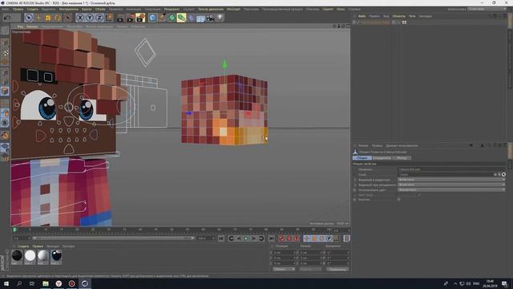513x289 pixels.
Task: Open Visible in Editor dropdown
Action: click(x=451, y=180)
